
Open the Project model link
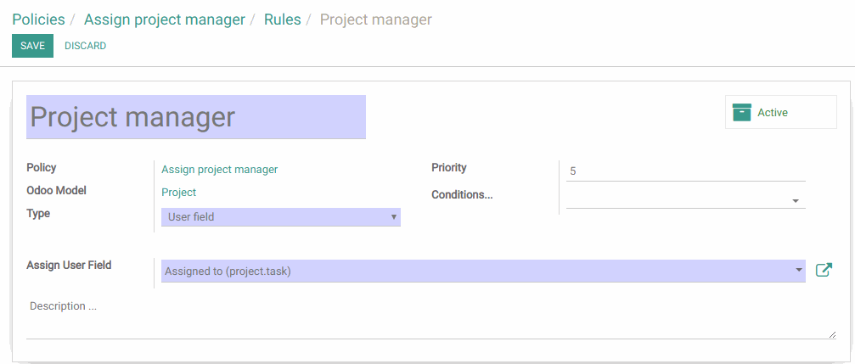coord(179,193)
